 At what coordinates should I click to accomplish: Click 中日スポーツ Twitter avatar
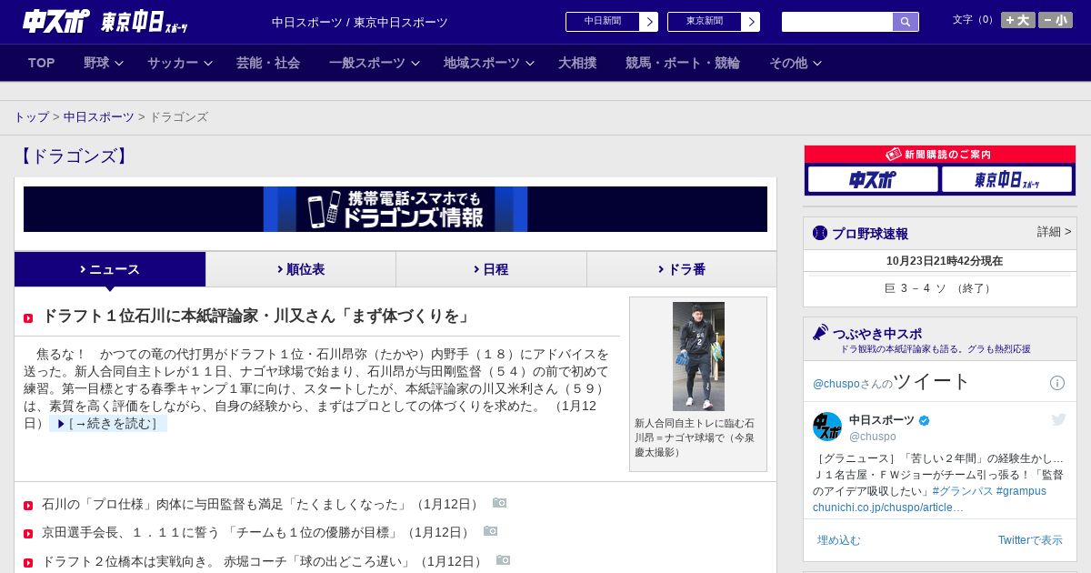827,427
